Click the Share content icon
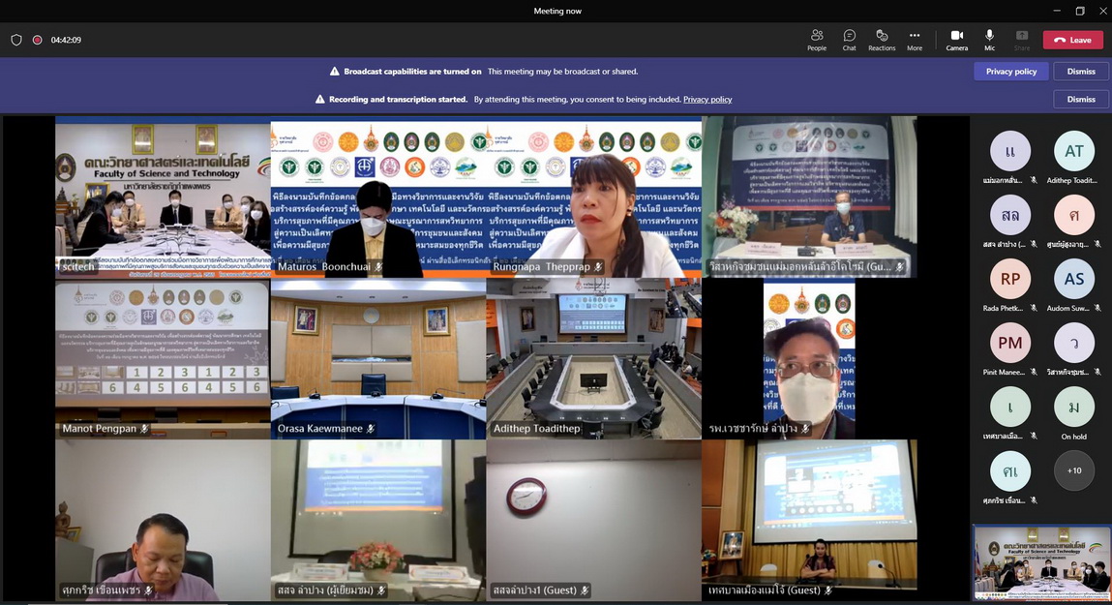Screen dimensions: 1112x605 1022,40
